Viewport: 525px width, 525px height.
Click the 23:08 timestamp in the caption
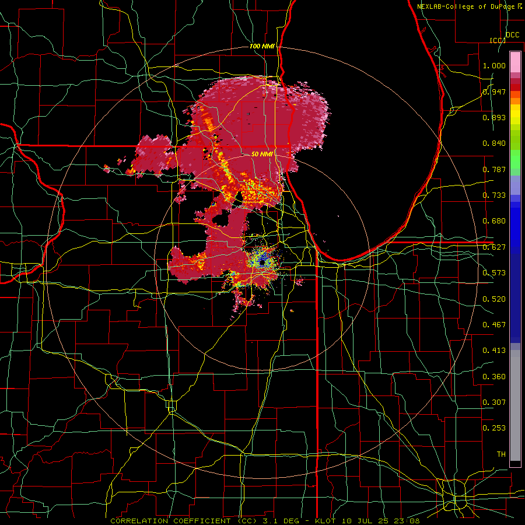pyautogui.click(x=408, y=521)
